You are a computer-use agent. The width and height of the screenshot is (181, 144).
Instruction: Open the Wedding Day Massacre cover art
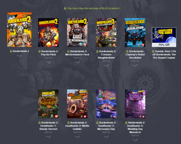pos(135,104)
